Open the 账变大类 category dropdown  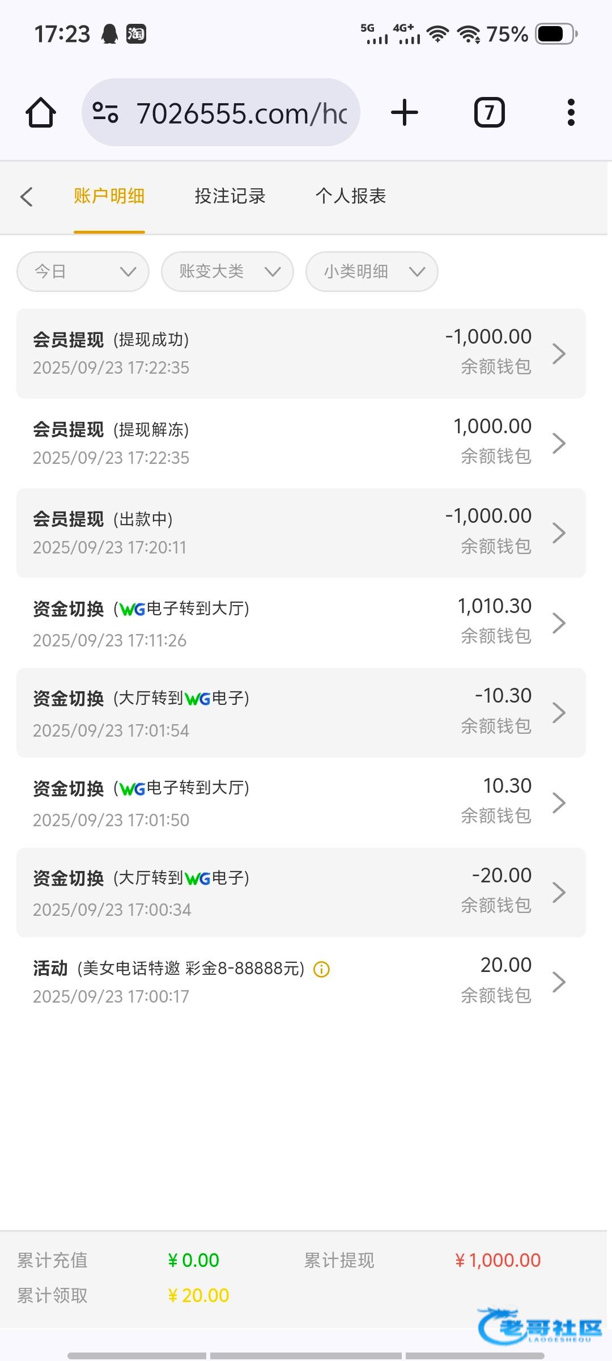point(227,272)
